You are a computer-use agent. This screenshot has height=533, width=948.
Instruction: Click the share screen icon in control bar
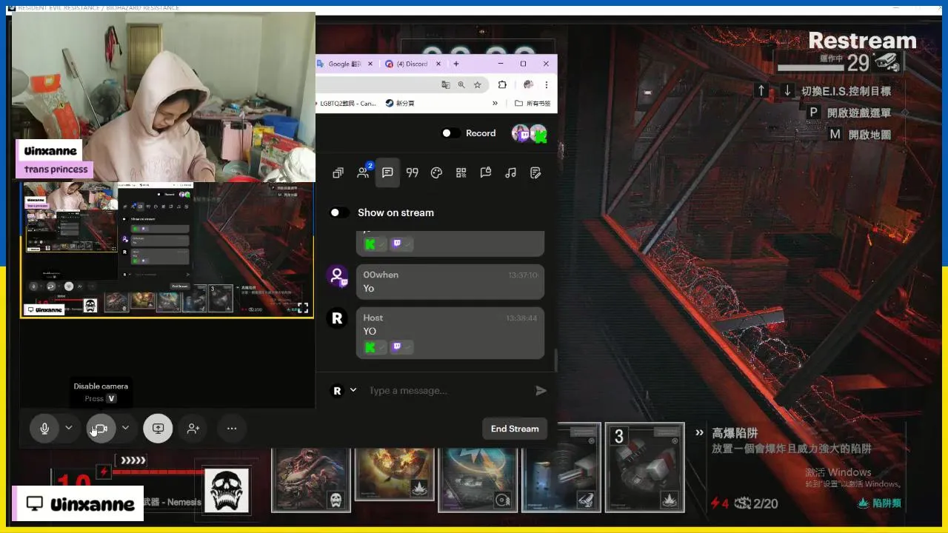point(158,428)
